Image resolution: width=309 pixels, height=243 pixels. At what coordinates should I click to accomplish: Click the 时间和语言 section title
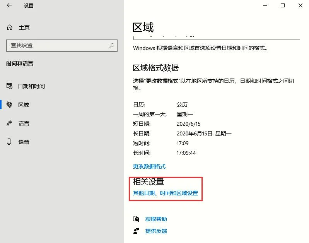(20, 63)
